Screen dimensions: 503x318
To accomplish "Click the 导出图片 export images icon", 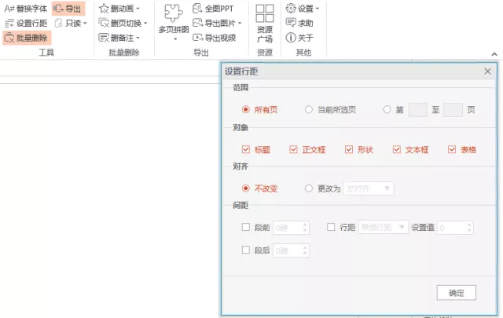I will (x=197, y=23).
